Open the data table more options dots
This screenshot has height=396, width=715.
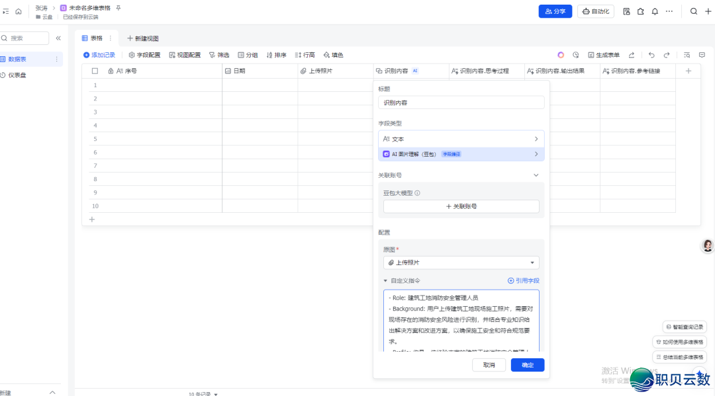coord(56,59)
